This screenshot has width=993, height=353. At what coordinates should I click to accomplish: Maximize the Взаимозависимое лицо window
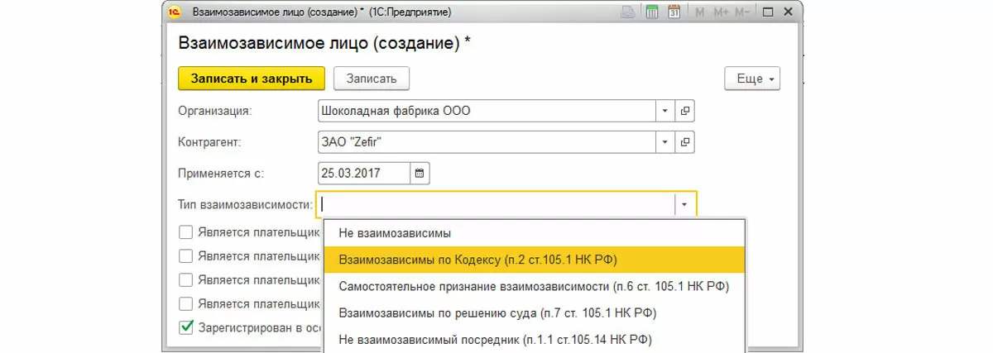click(768, 12)
